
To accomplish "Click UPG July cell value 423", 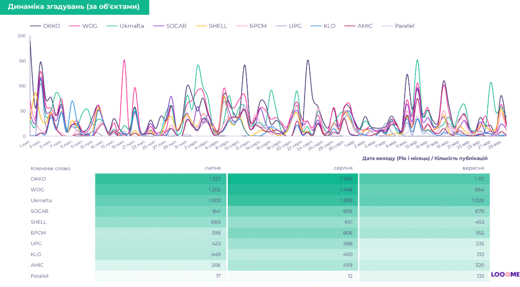I will pyautogui.click(x=216, y=244).
